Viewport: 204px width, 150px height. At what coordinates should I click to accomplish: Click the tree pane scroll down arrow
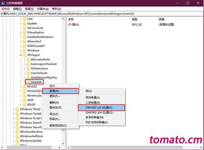pos(63,143)
